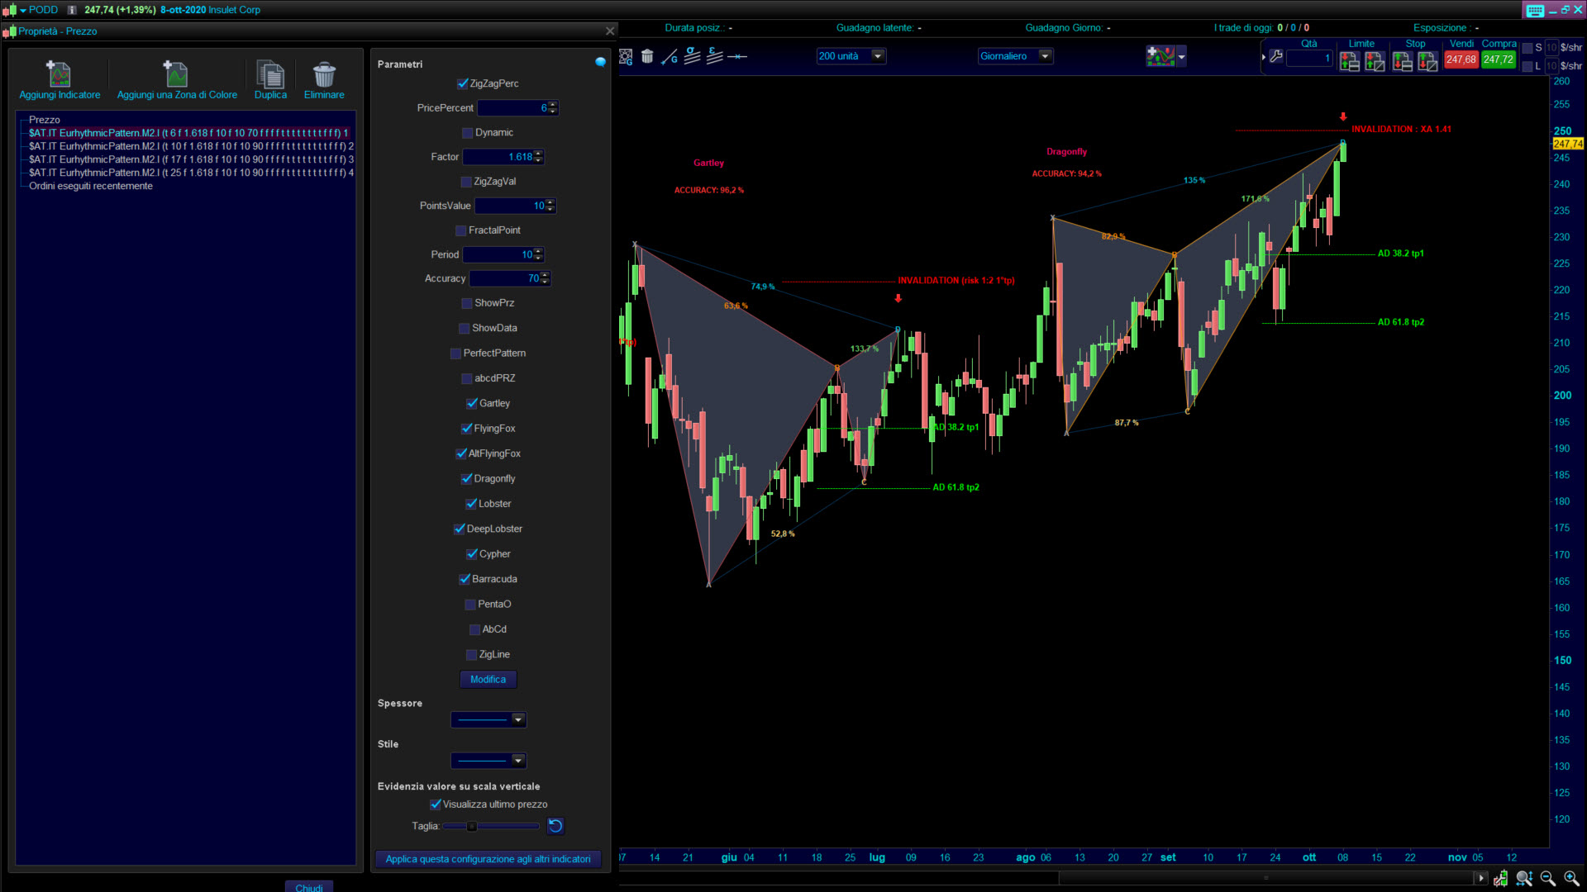Uncheck the Gartley pattern checkbox
1587x892 pixels.
[x=472, y=404]
